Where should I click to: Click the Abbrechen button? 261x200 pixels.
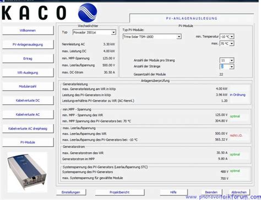(x=239, y=192)
